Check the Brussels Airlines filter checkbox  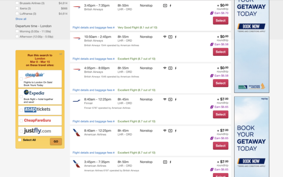(x=17, y=3)
